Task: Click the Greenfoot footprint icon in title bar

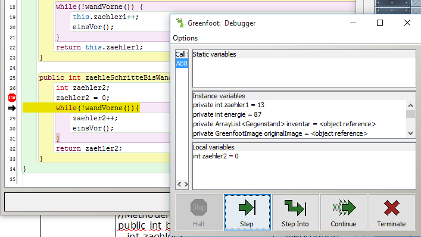Action: [x=180, y=23]
